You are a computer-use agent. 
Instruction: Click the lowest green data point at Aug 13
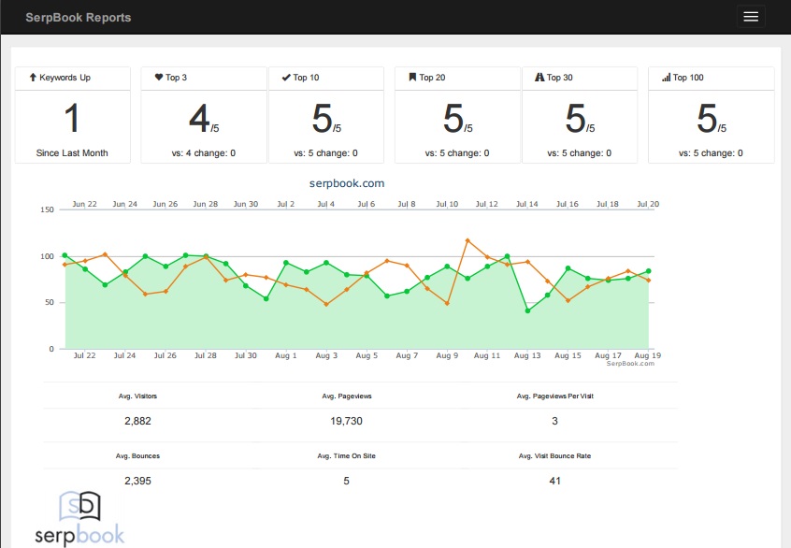click(x=527, y=310)
